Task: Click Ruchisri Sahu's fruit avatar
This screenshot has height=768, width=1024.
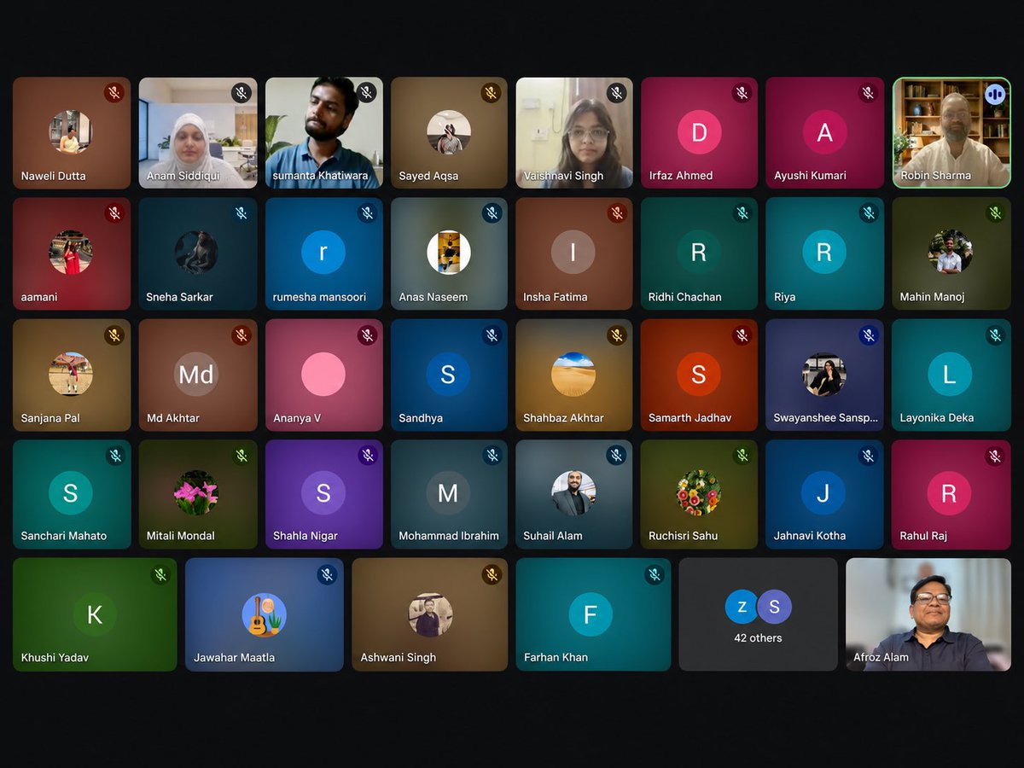Action: (x=699, y=493)
